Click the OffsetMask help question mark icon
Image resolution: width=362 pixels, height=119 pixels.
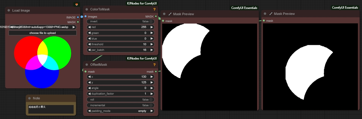(154, 65)
